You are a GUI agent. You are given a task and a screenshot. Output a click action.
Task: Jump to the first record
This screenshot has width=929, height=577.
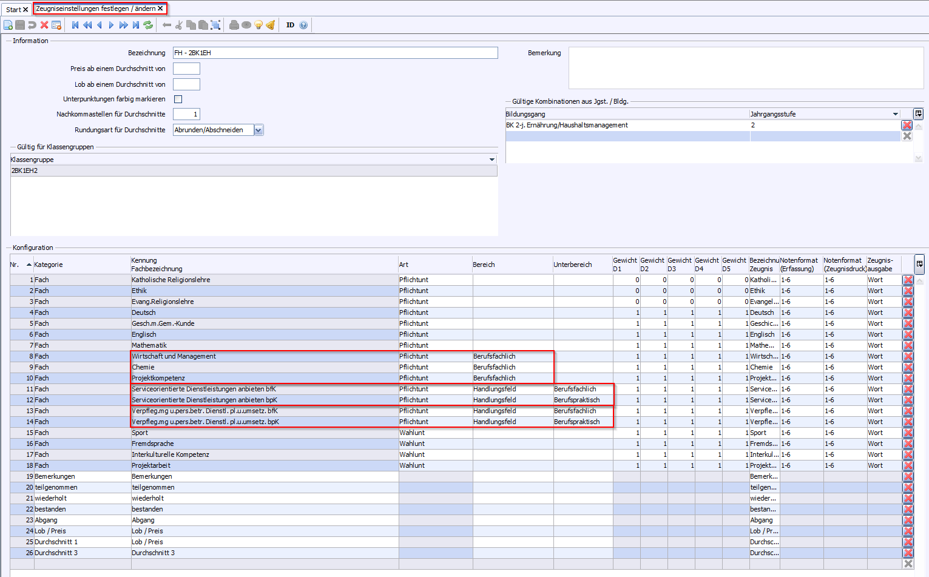point(75,25)
